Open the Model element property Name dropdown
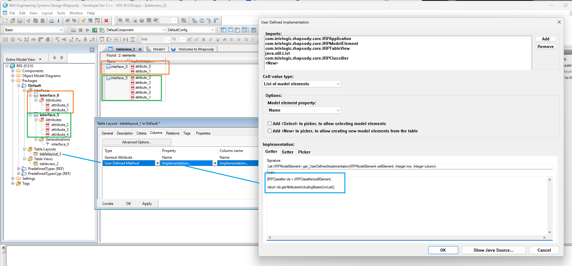This screenshot has width=572, height=266. 304,110
